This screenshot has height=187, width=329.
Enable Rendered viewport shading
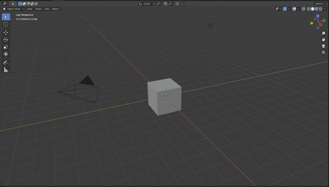tap(320, 9)
